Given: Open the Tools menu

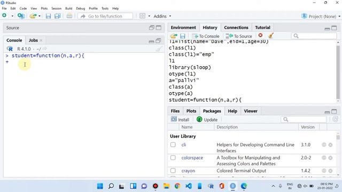Looking at the screenshot, I should [105, 9].
